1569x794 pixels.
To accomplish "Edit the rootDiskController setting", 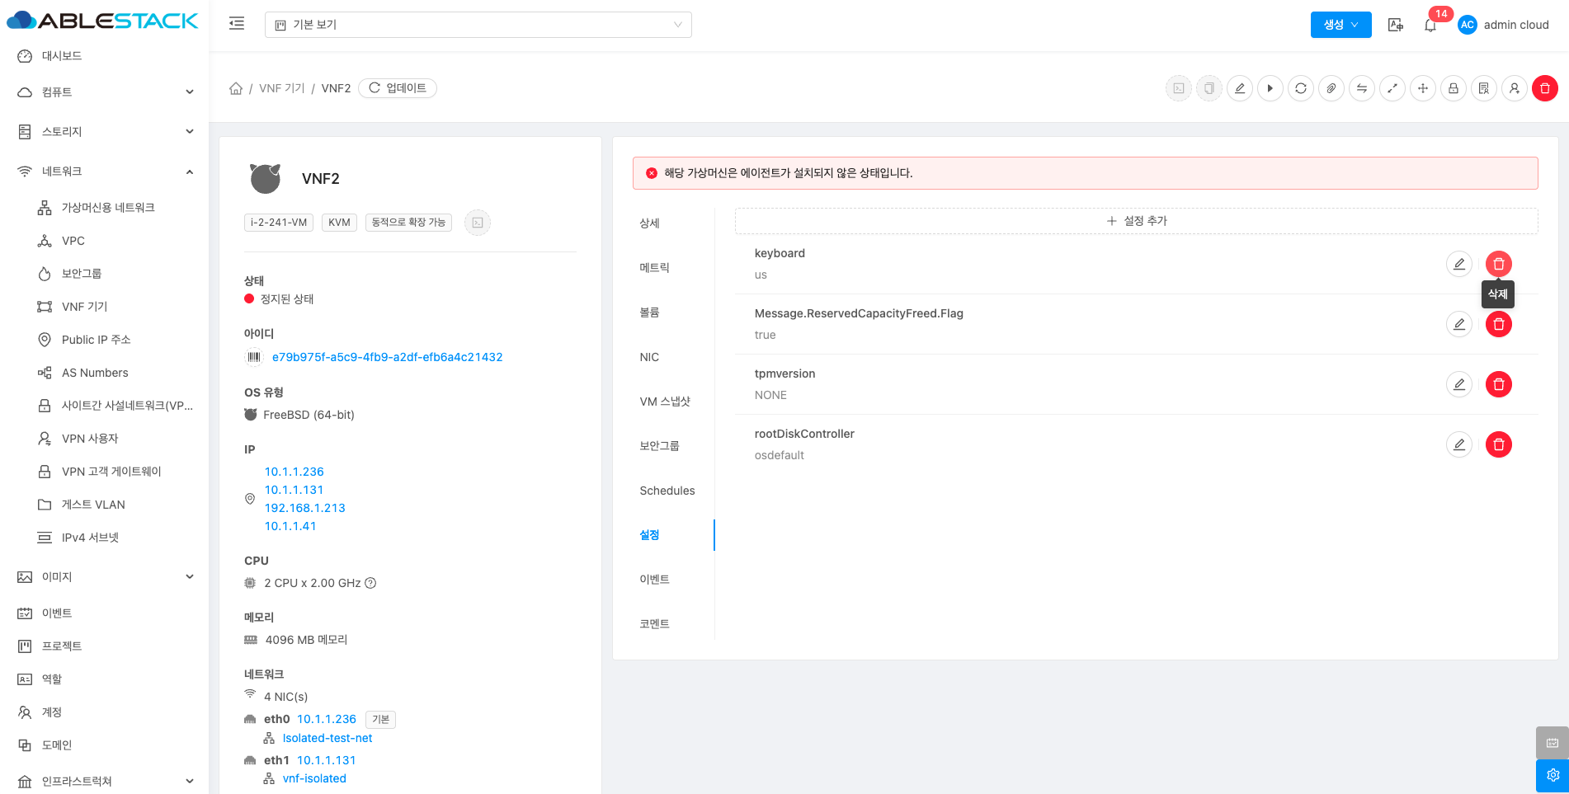I will click(x=1459, y=444).
